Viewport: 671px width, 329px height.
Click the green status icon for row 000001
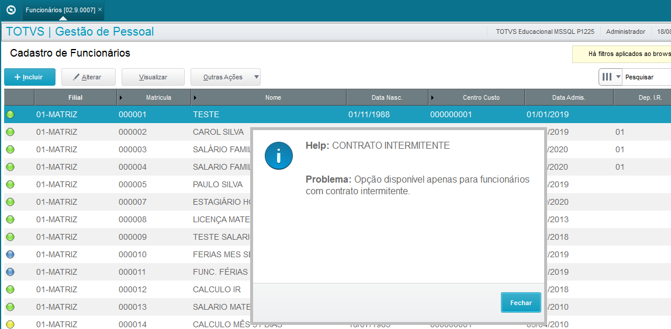11,114
